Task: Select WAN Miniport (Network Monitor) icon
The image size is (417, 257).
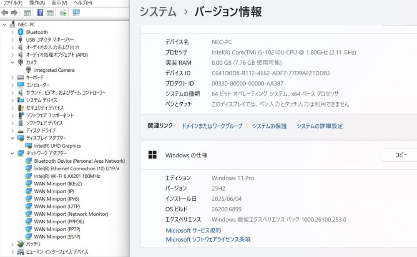Action: pos(28,214)
